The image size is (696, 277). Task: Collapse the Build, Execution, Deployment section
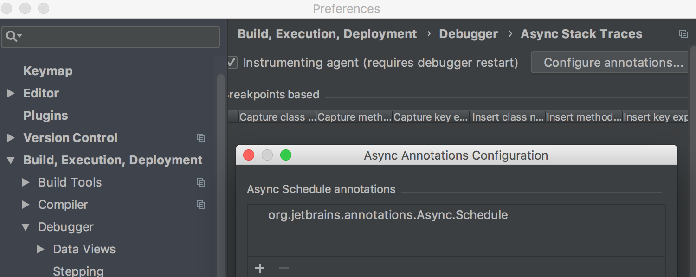point(11,160)
